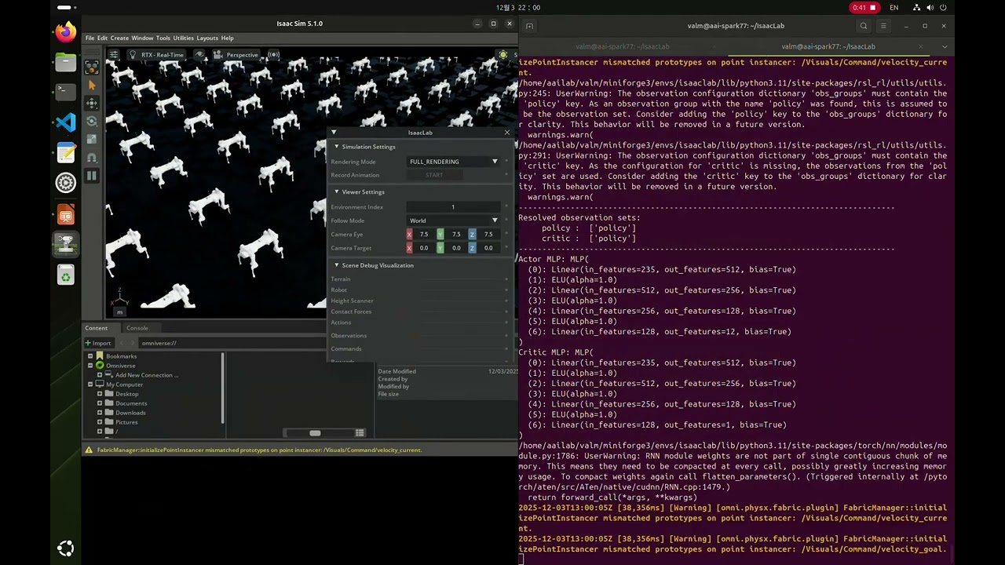
Task: Select the Rotate tool icon
Action: (92, 121)
